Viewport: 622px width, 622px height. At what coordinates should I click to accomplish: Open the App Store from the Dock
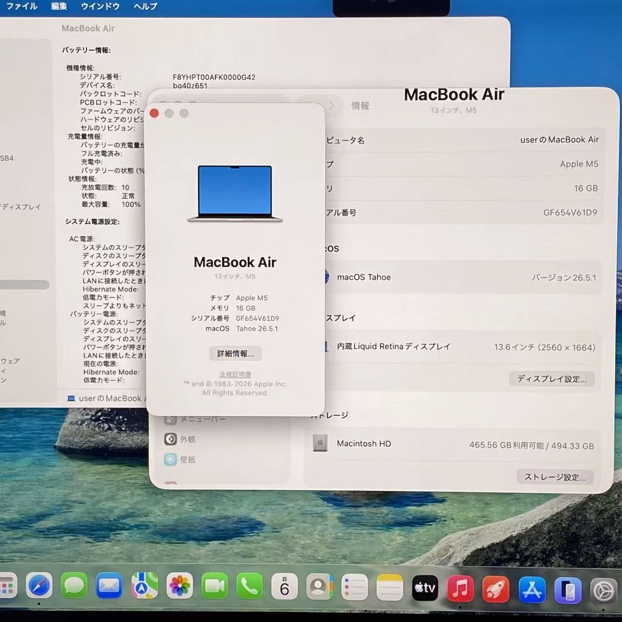point(532,590)
